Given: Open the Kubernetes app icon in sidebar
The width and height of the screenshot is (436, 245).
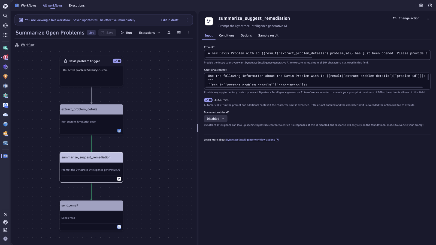Looking at the screenshot, I should [x=5, y=105].
